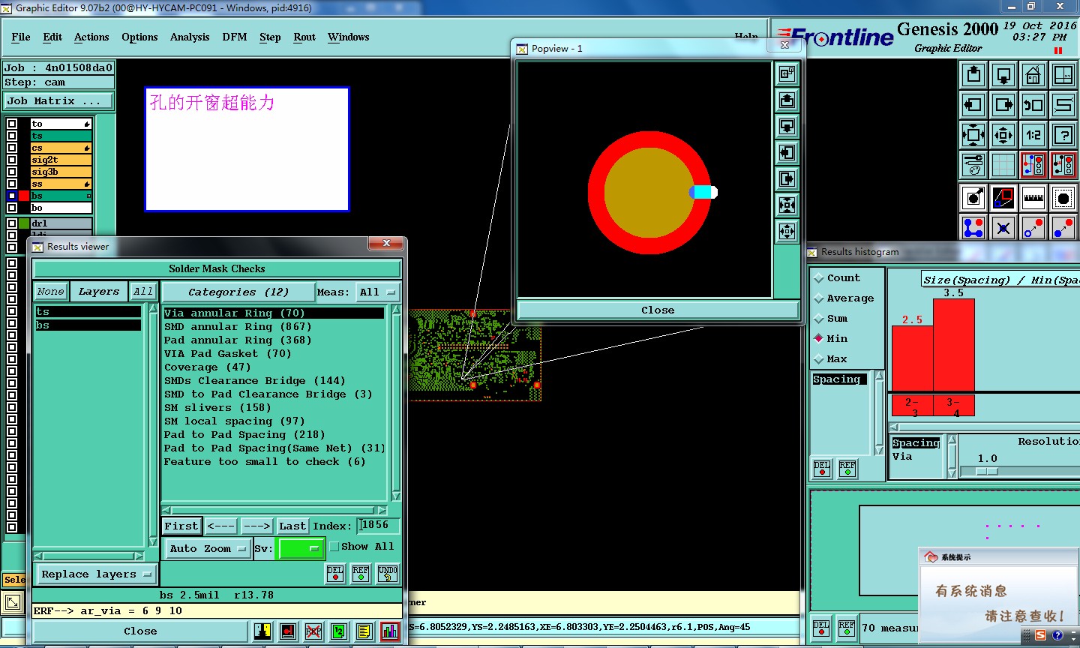
Task: Open the Replace layers dropdown
Action: 96,574
